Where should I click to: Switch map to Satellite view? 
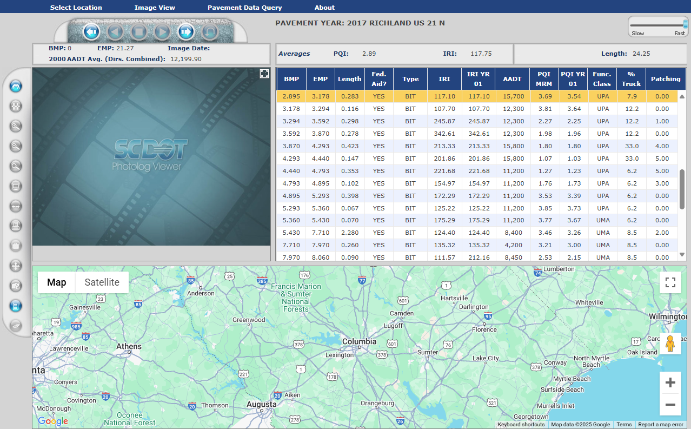tap(102, 282)
